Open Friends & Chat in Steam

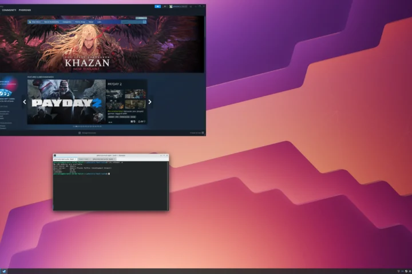(x=197, y=133)
